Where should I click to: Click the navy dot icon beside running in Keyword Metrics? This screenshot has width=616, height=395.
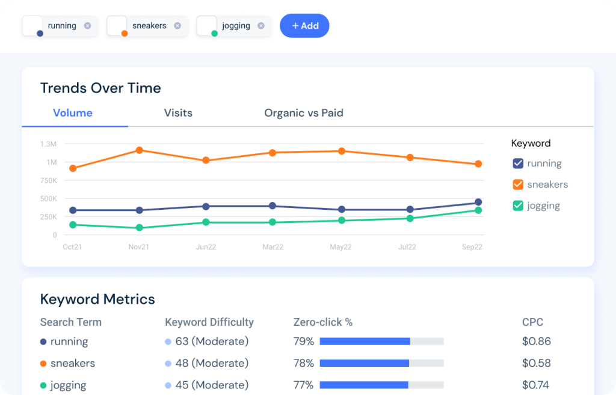[x=44, y=341]
